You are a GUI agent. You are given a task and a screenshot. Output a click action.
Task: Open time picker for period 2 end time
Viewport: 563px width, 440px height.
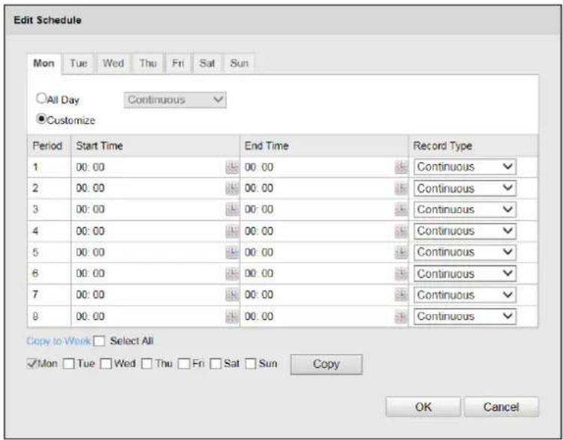tap(401, 188)
